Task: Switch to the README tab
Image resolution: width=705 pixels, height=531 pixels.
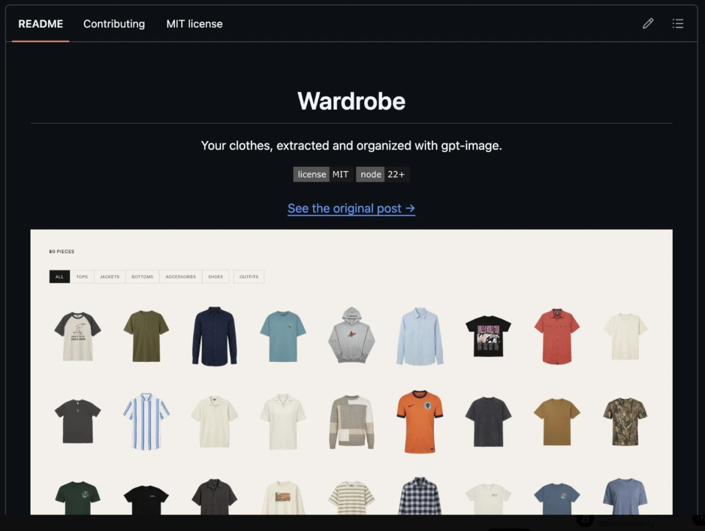Action: [41, 24]
